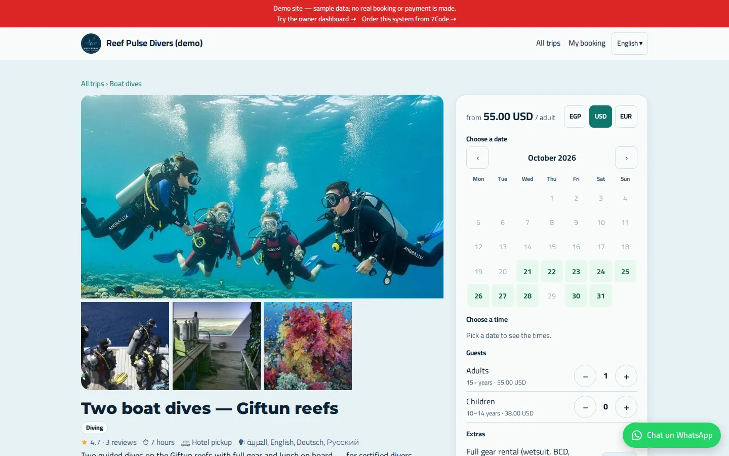
Task: Decrease the Adults guest count
Action: point(585,376)
